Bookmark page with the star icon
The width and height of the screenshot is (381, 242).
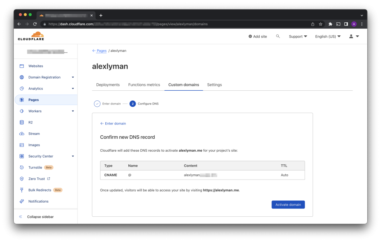coord(320,24)
